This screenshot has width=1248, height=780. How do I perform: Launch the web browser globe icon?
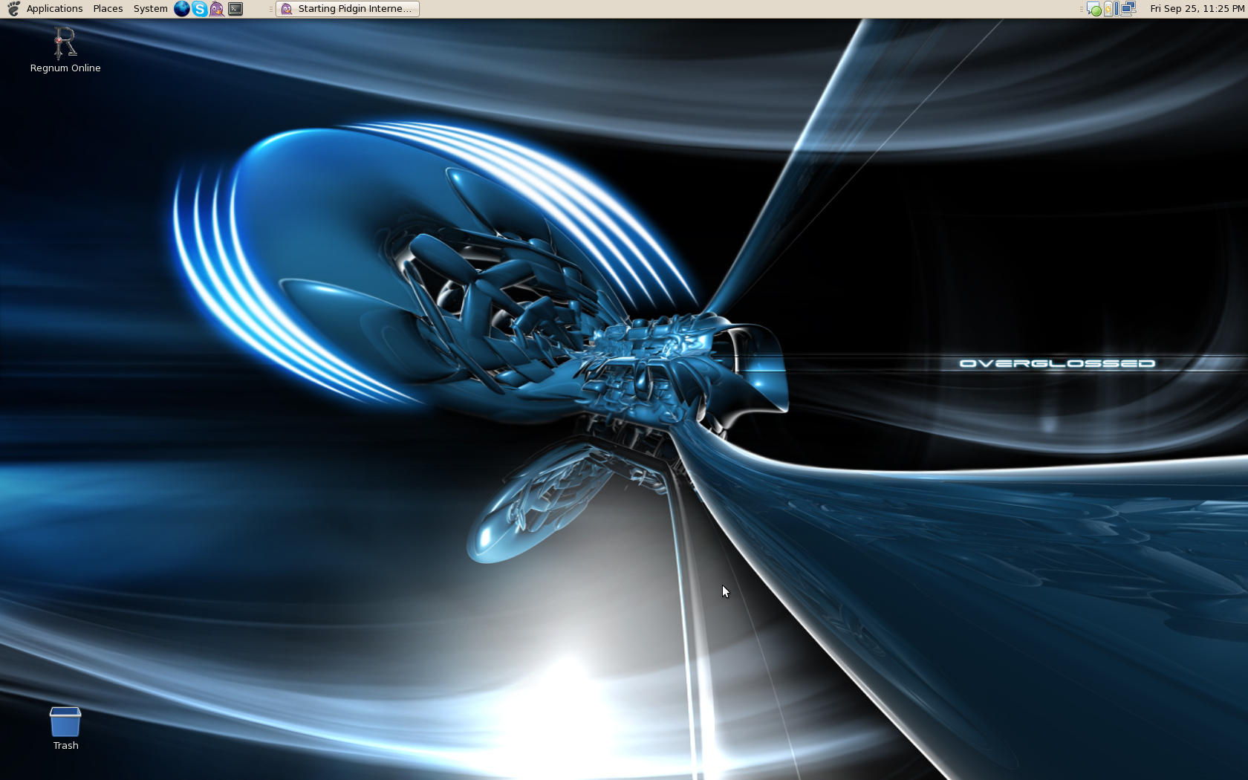181,9
